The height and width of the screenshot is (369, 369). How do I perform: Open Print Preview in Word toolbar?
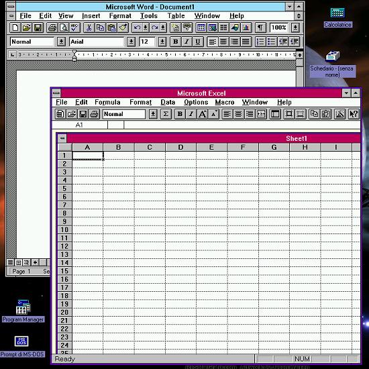pos(63,28)
